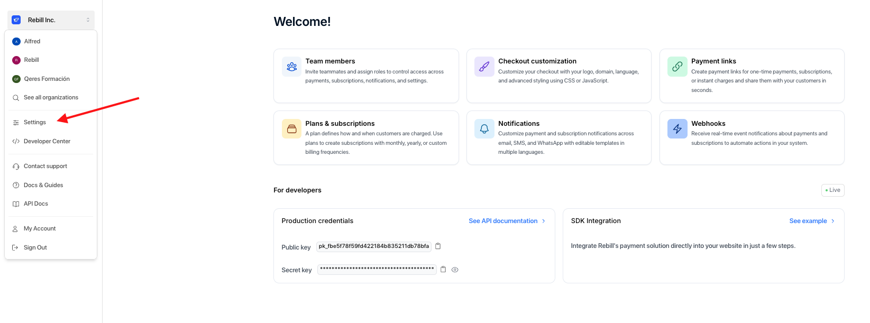Click the Webhooks lightning bolt icon

(677, 128)
